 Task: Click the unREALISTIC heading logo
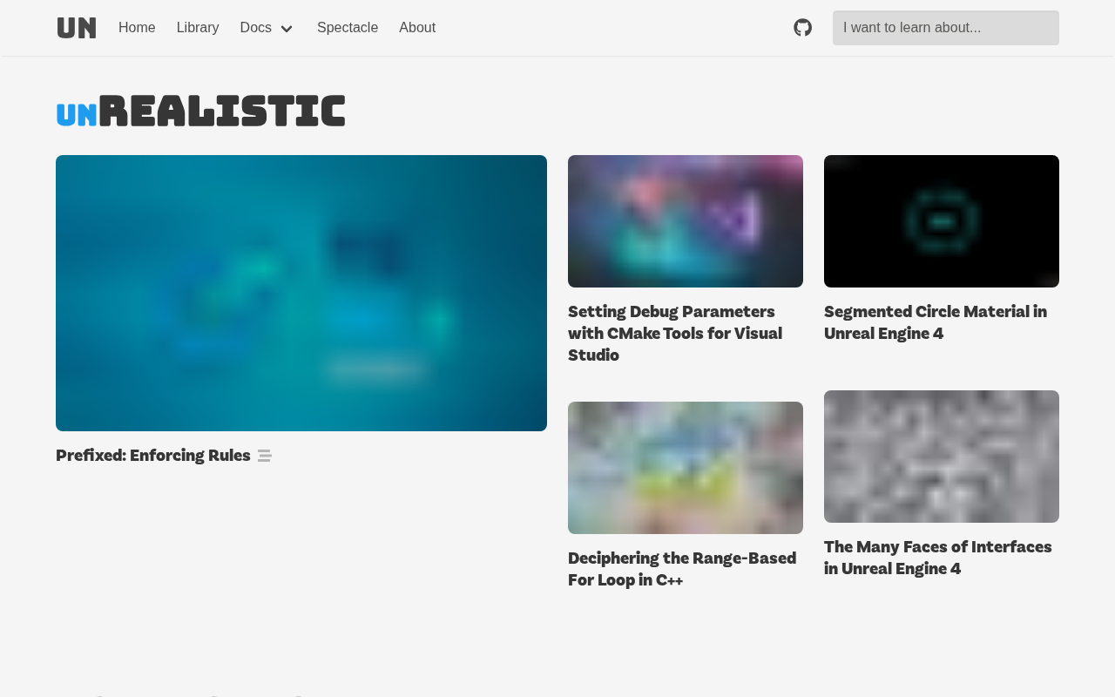(201, 112)
